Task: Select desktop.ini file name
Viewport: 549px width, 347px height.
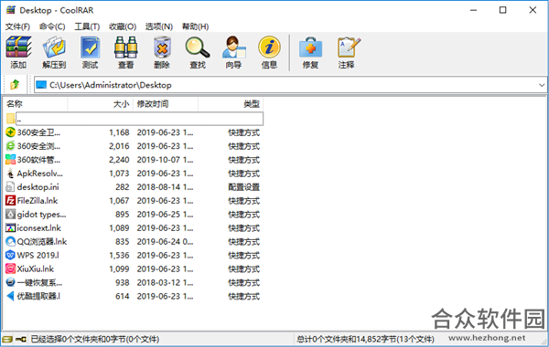Action: (38, 187)
